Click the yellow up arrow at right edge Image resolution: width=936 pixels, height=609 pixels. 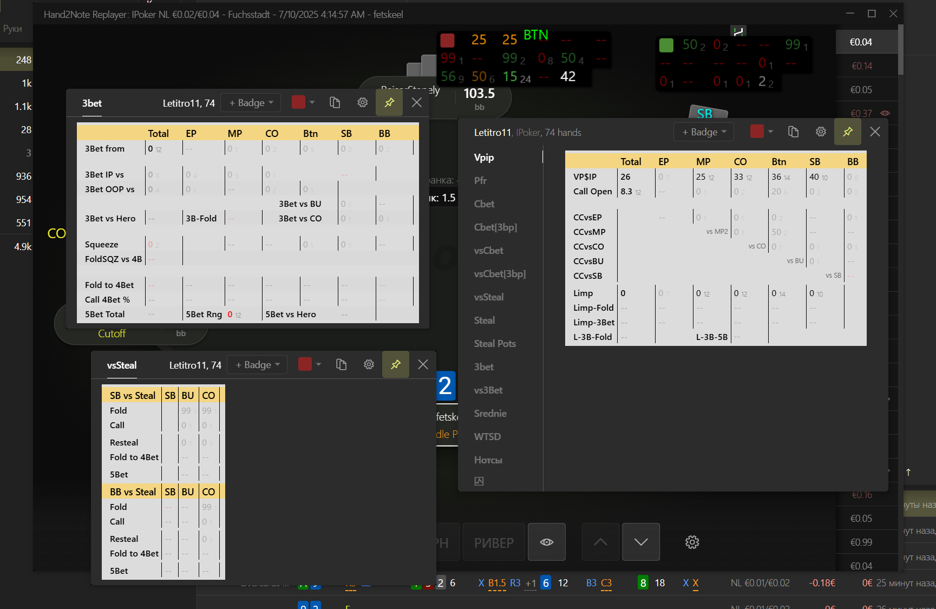pyautogui.click(x=908, y=472)
